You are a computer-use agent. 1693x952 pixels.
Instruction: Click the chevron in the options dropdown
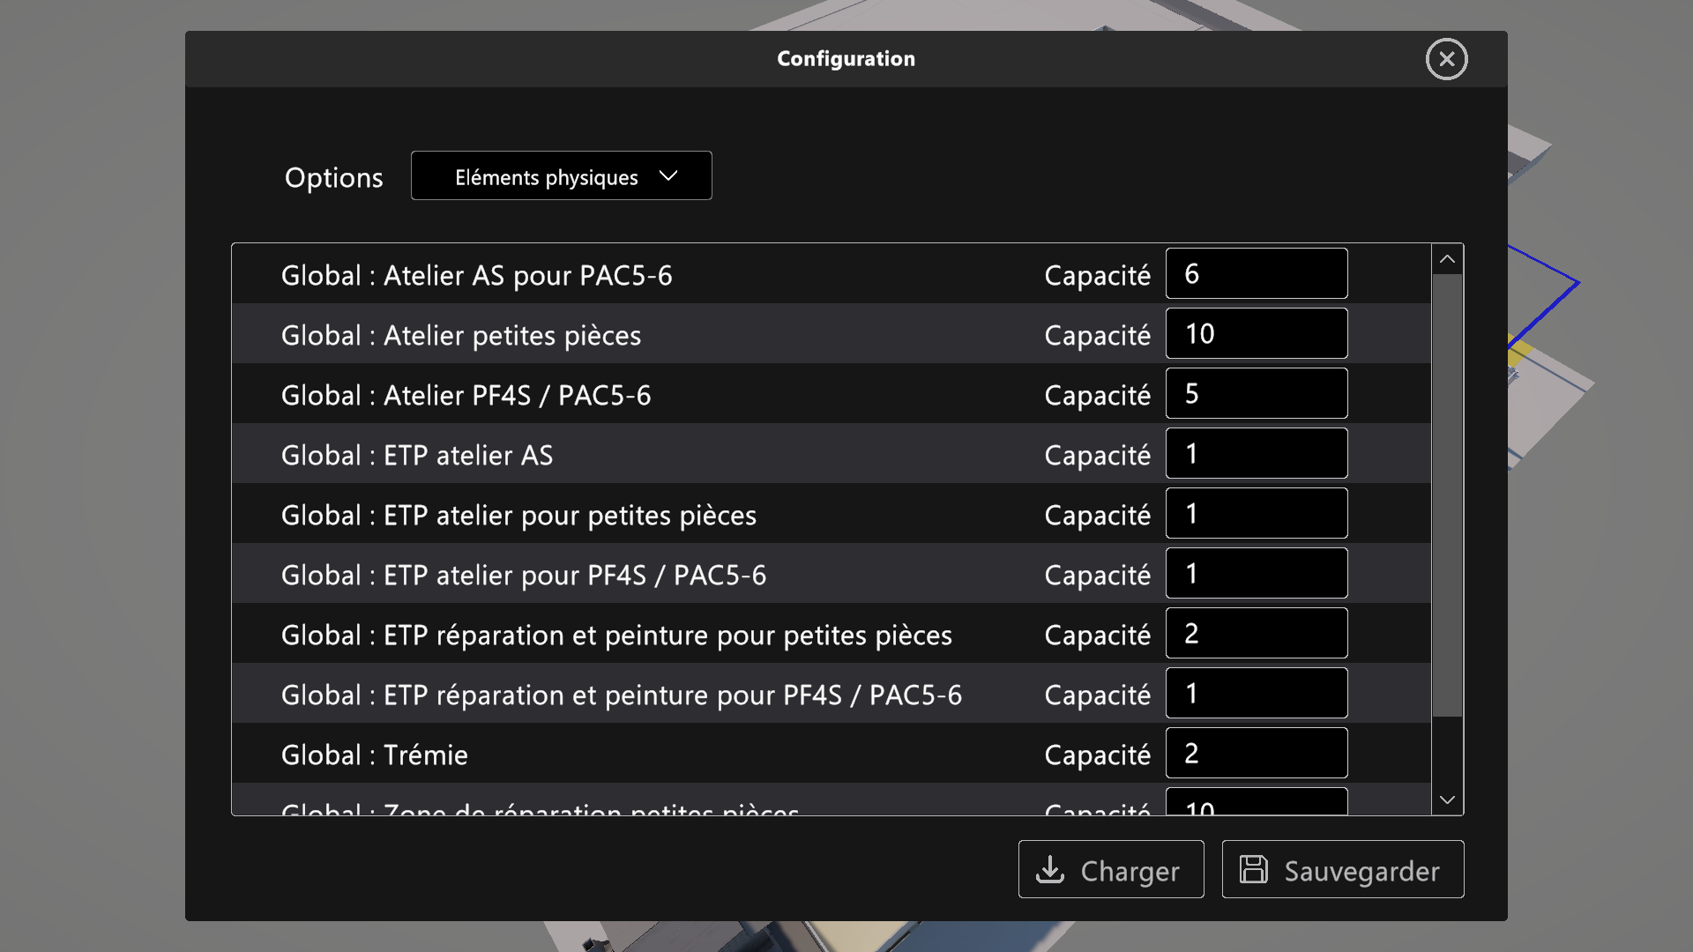668,176
